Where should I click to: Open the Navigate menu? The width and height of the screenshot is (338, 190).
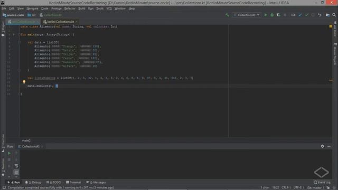[x=32, y=8]
